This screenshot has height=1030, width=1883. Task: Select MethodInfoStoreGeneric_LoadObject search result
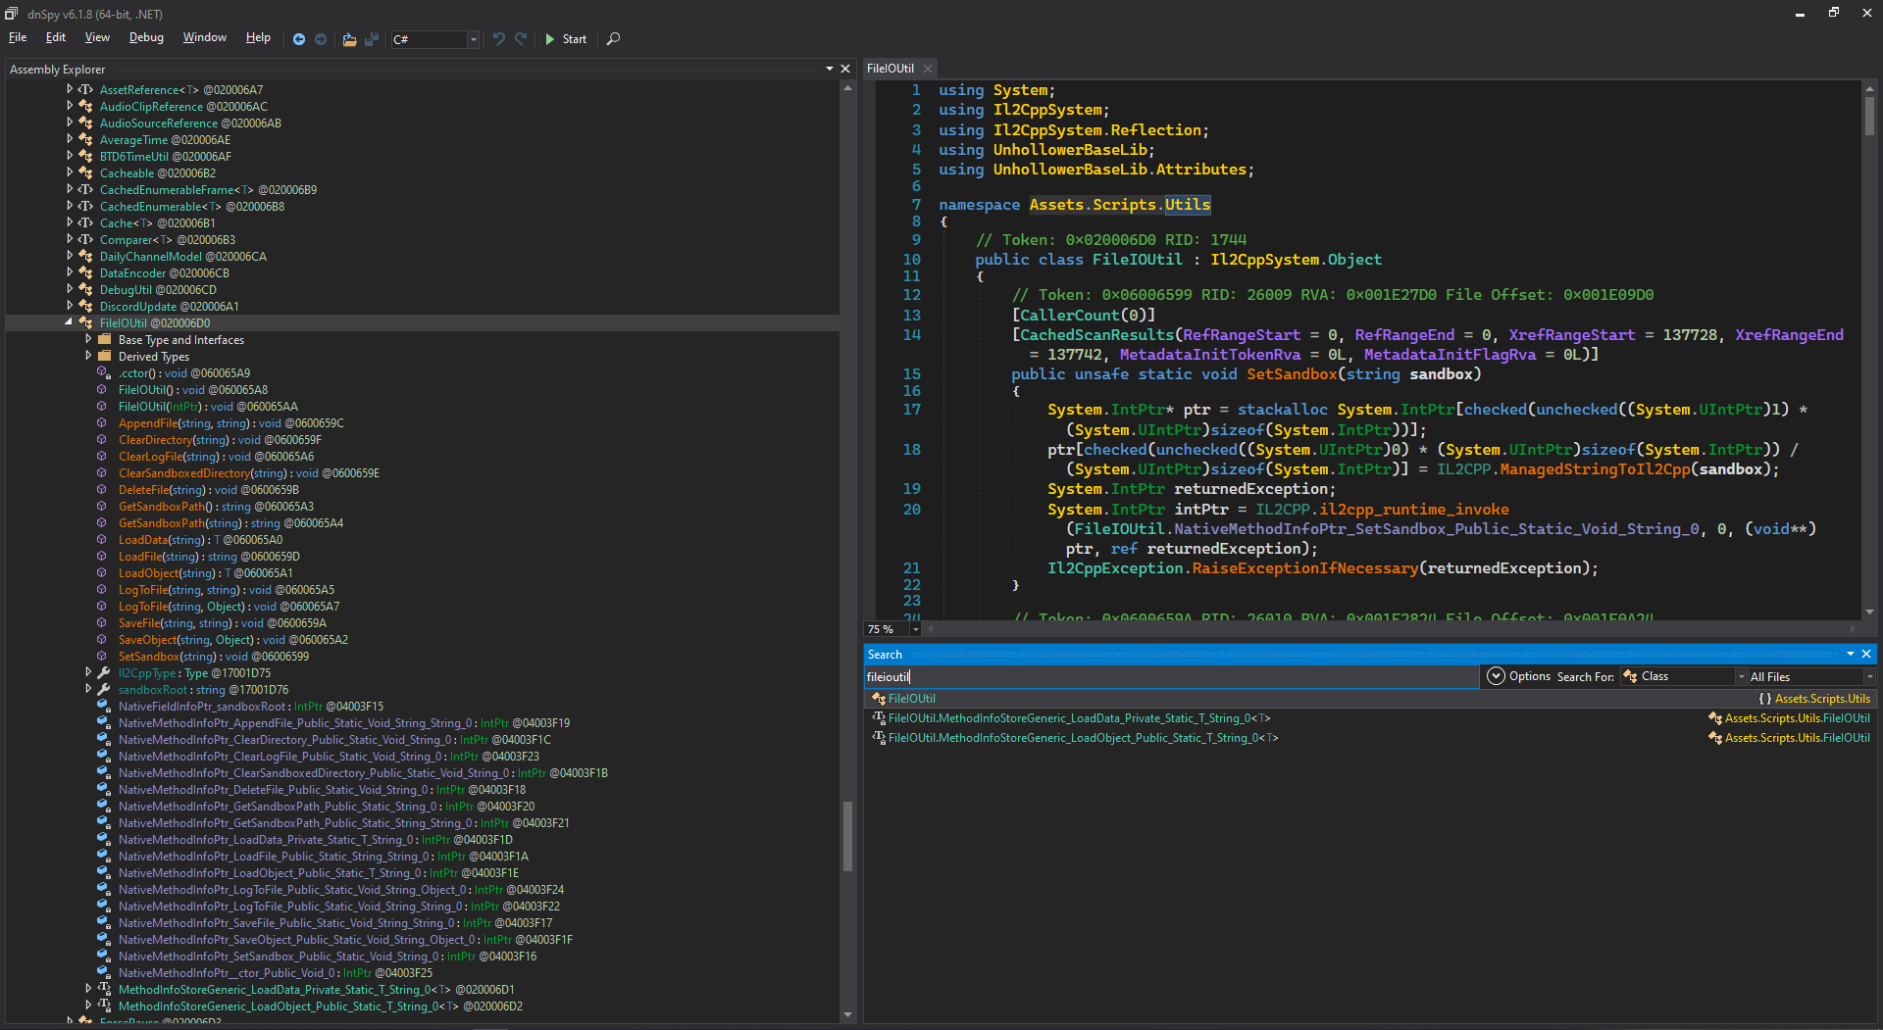pyautogui.click(x=1371, y=738)
